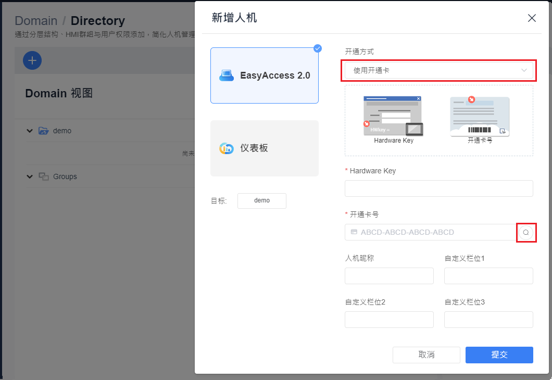Click the 取消 cancel button
552x380 pixels.
tap(426, 354)
